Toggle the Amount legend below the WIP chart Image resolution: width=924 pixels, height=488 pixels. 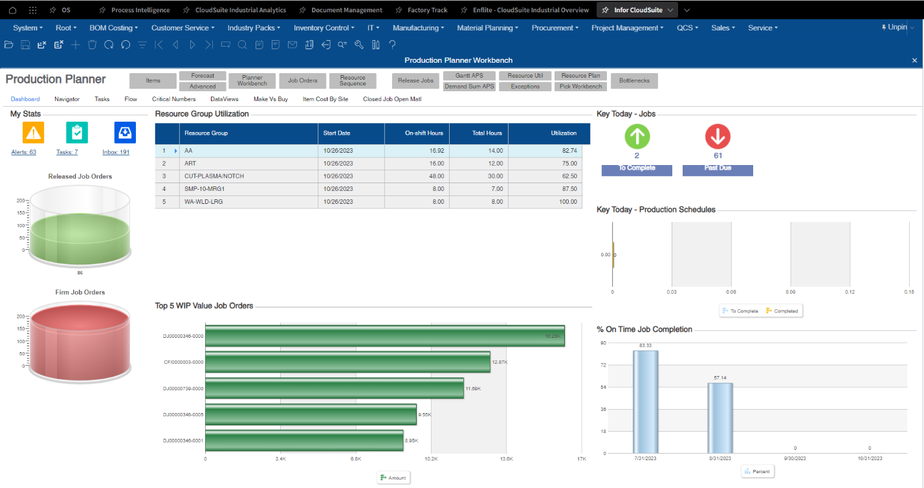point(393,477)
